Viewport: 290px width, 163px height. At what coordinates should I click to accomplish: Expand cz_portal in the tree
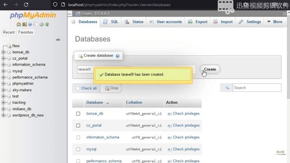point(3,58)
